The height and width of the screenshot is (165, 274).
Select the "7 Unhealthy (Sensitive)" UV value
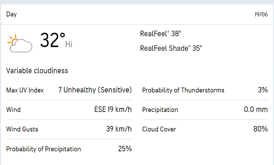95,90
